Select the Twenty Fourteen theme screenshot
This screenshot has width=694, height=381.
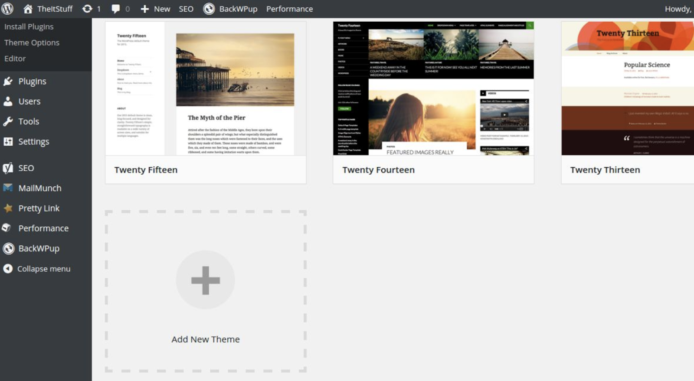coord(433,88)
